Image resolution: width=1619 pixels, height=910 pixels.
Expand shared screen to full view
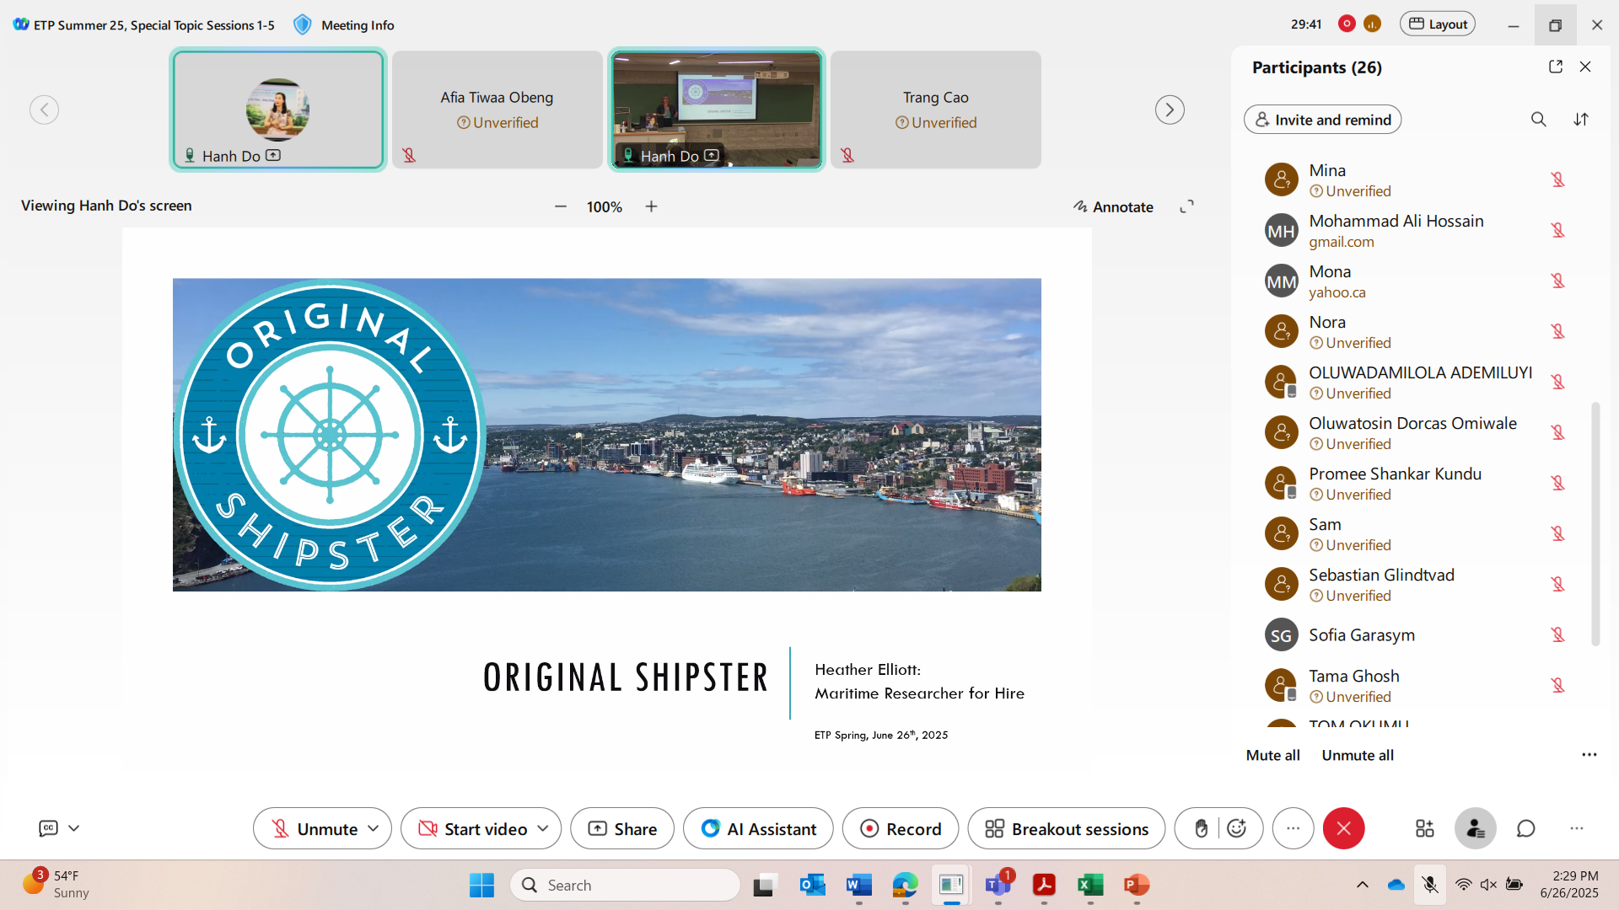coord(1186,206)
